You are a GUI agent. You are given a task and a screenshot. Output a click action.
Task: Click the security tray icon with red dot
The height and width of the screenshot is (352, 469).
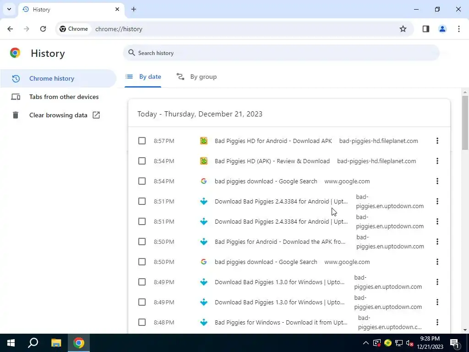376,343
